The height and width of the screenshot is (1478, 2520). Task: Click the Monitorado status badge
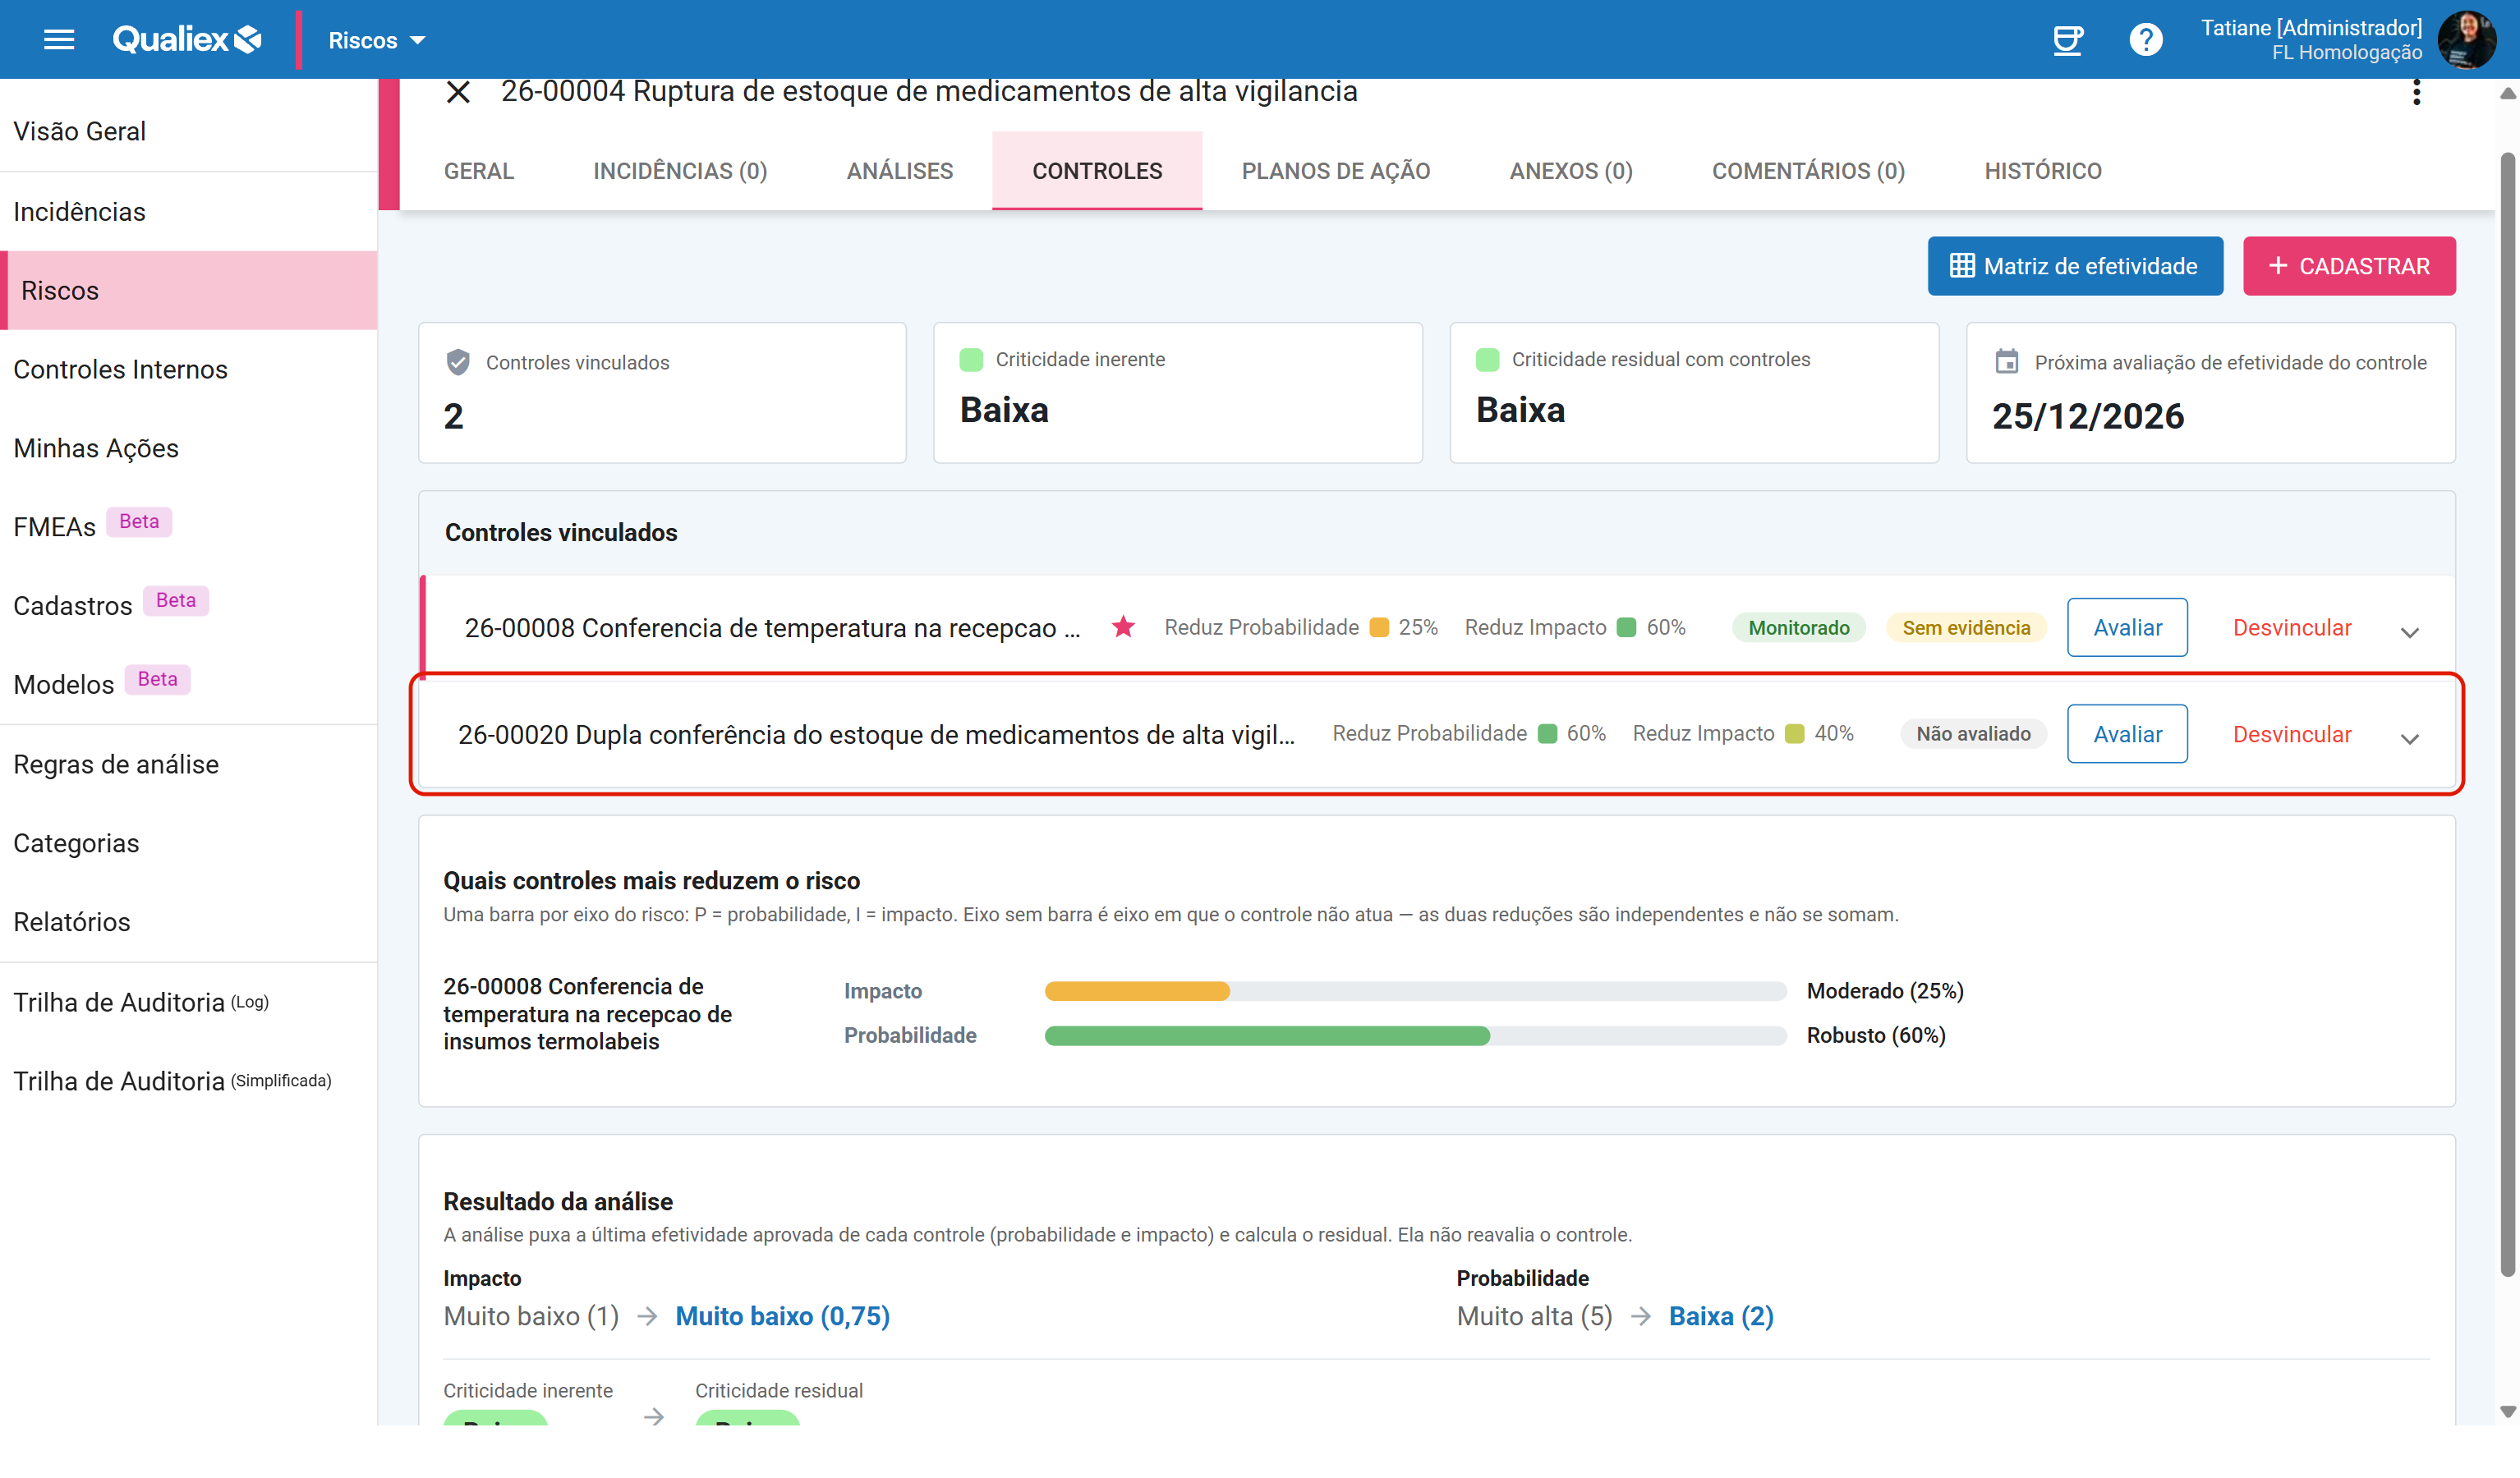coord(1798,627)
